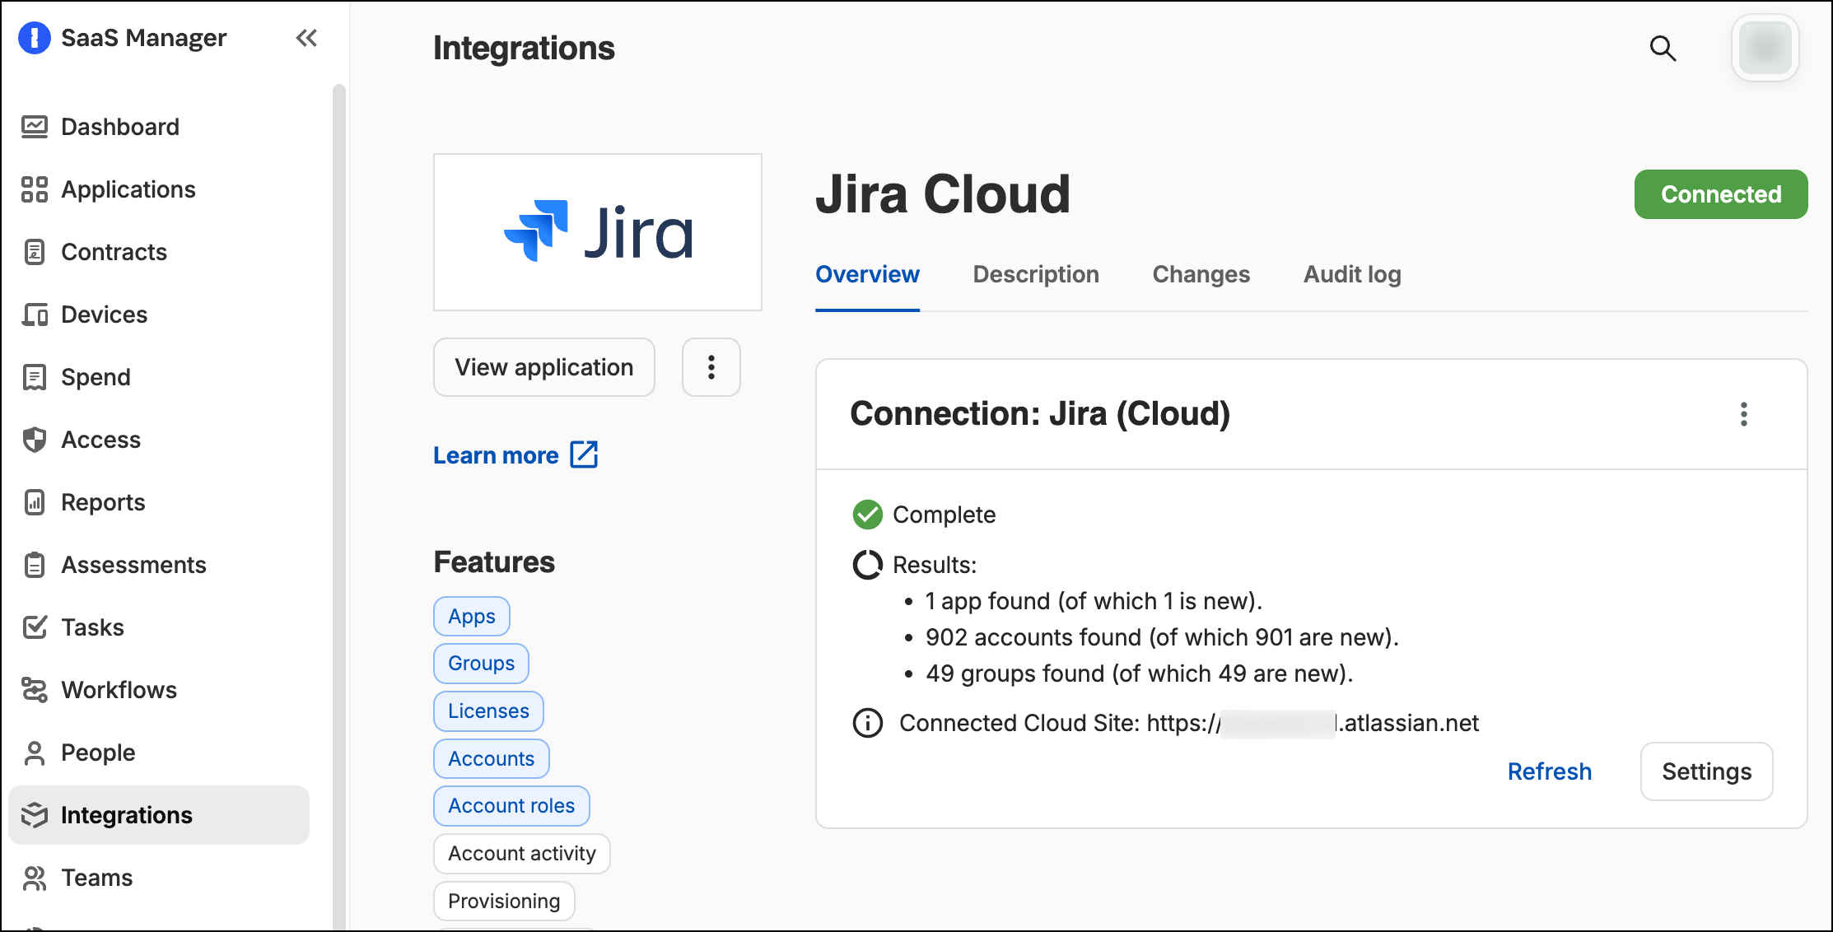Click the Devices icon in the sidebar

(35, 315)
